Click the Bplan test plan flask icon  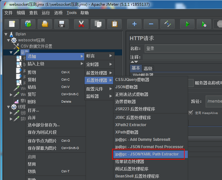(11, 34)
